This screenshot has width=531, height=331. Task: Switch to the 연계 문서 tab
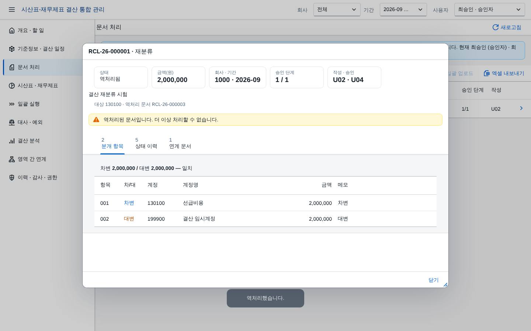(x=180, y=143)
